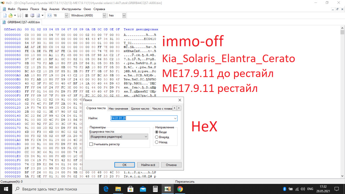The height and width of the screenshot is (194, 345).
Task: Select the Вперёд direction radio button
Action: click(157, 137)
